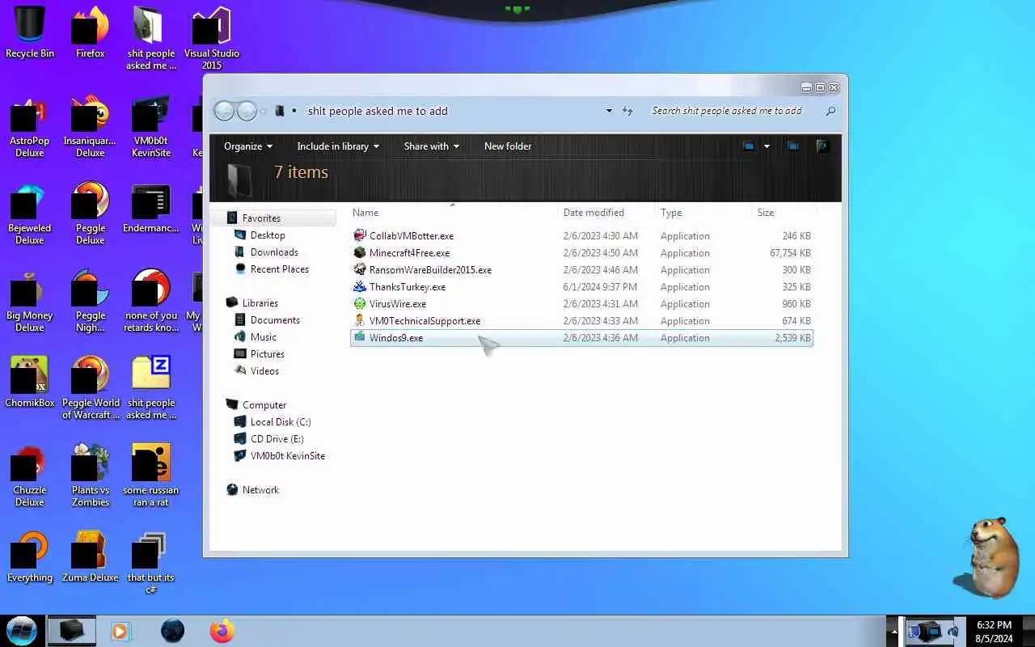Select the Bejeweled Deluxe desktop icon
This screenshot has height=647, width=1035.
[30, 214]
